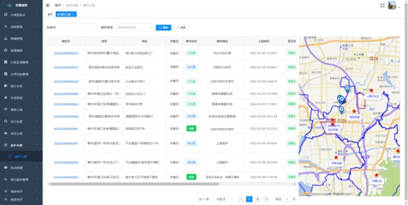Click the 地理编码 sidebar icon
This screenshot has width=408, height=205.
[x=6, y=50]
